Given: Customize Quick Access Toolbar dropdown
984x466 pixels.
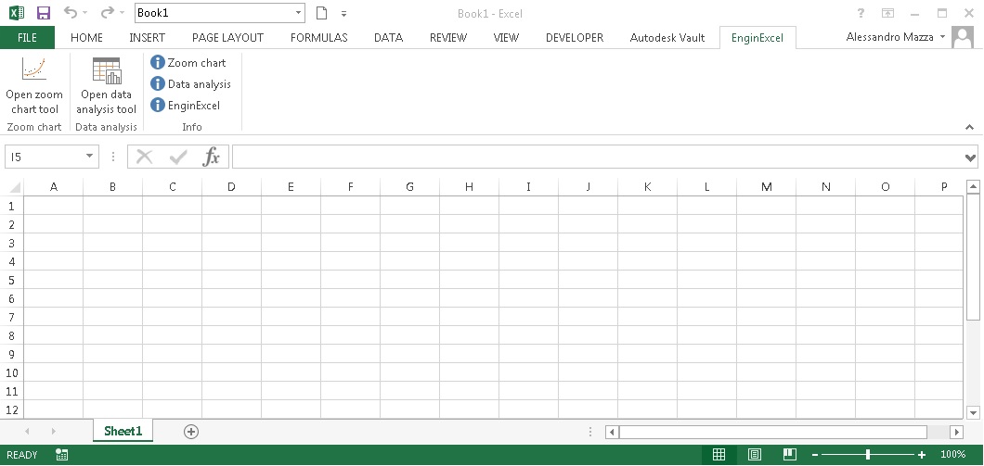Looking at the screenshot, I should click(x=343, y=13).
